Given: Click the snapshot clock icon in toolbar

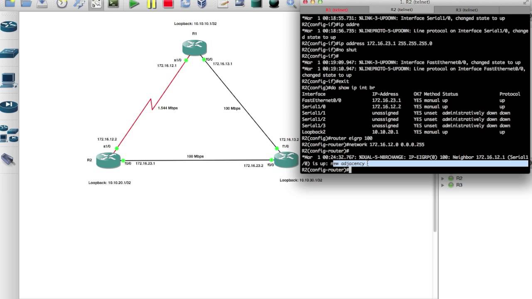Looking at the screenshot, I should click(x=62, y=3).
